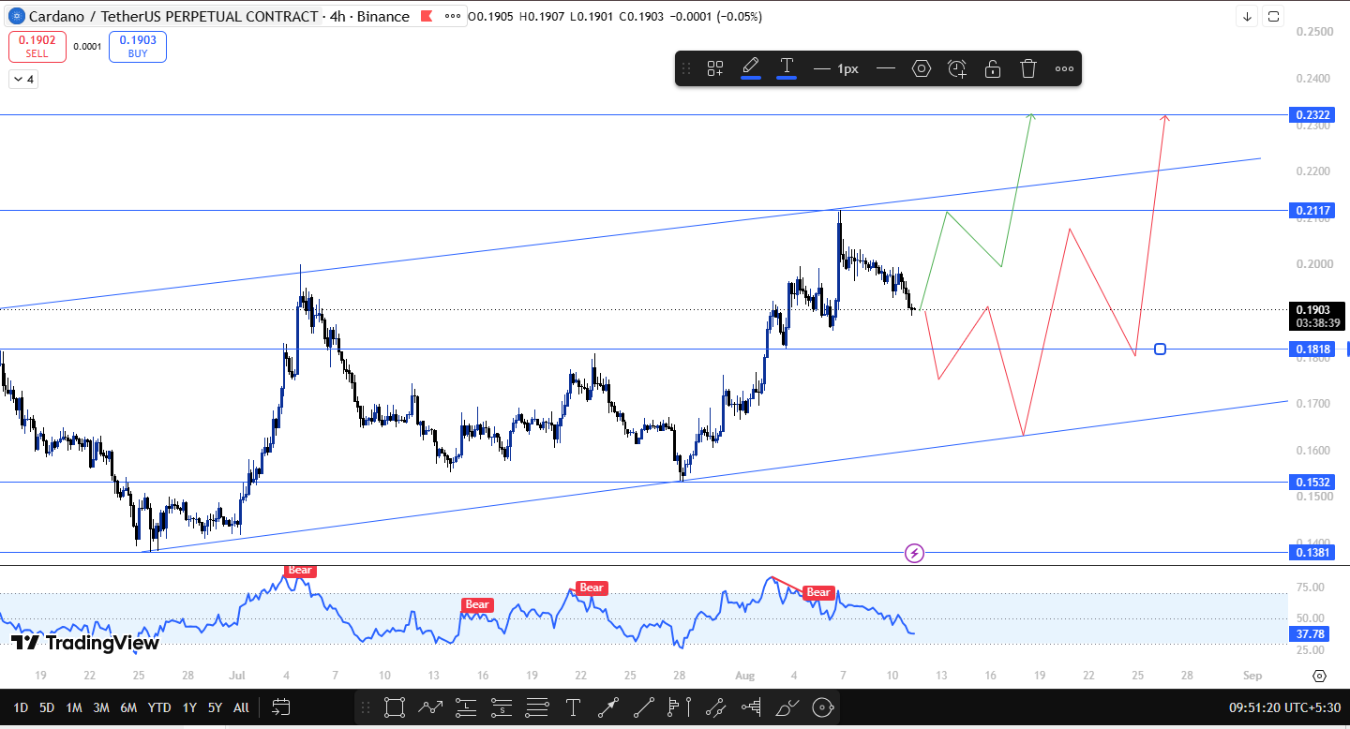Image resolution: width=1350 pixels, height=729 pixels.
Task: Change line color with pencil icon
Action: coord(751,67)
